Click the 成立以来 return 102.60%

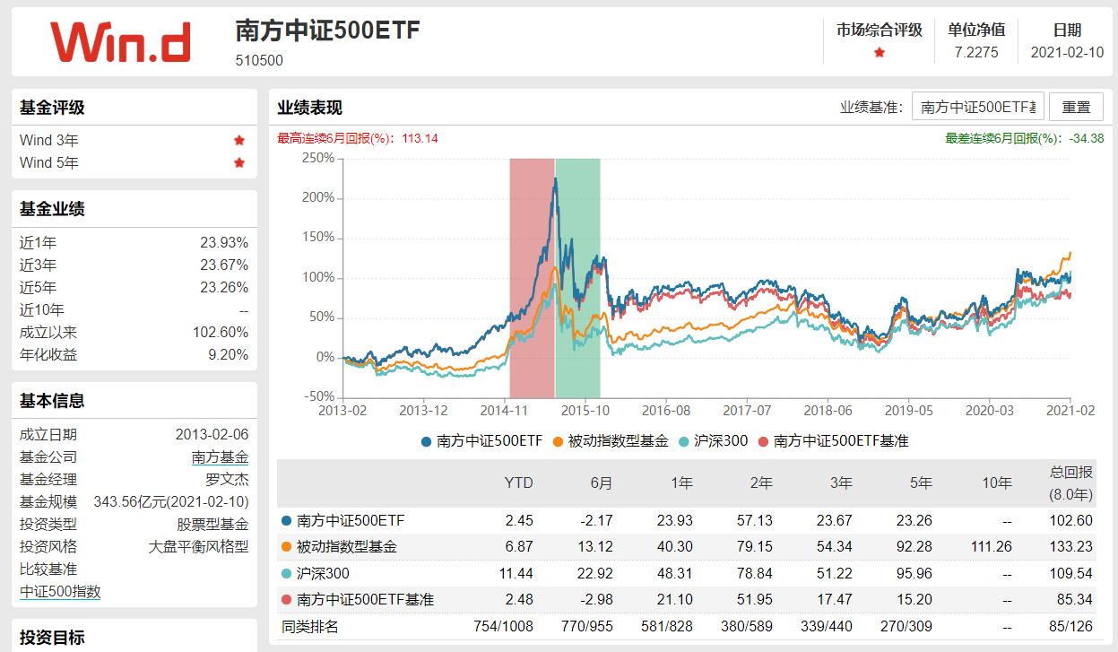221,333
